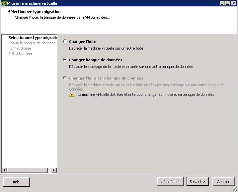Jump to the "Prêt à terminer" step
This screenshot has height=192, width=238.
tap(20, 54)
